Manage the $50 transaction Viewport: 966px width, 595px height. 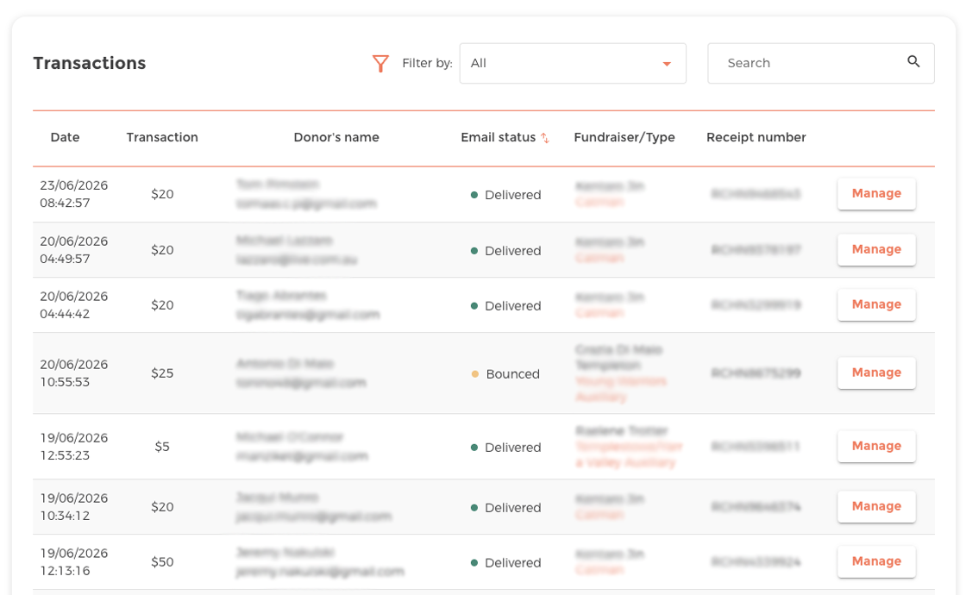pyautogui.click(x=876, y=561)
